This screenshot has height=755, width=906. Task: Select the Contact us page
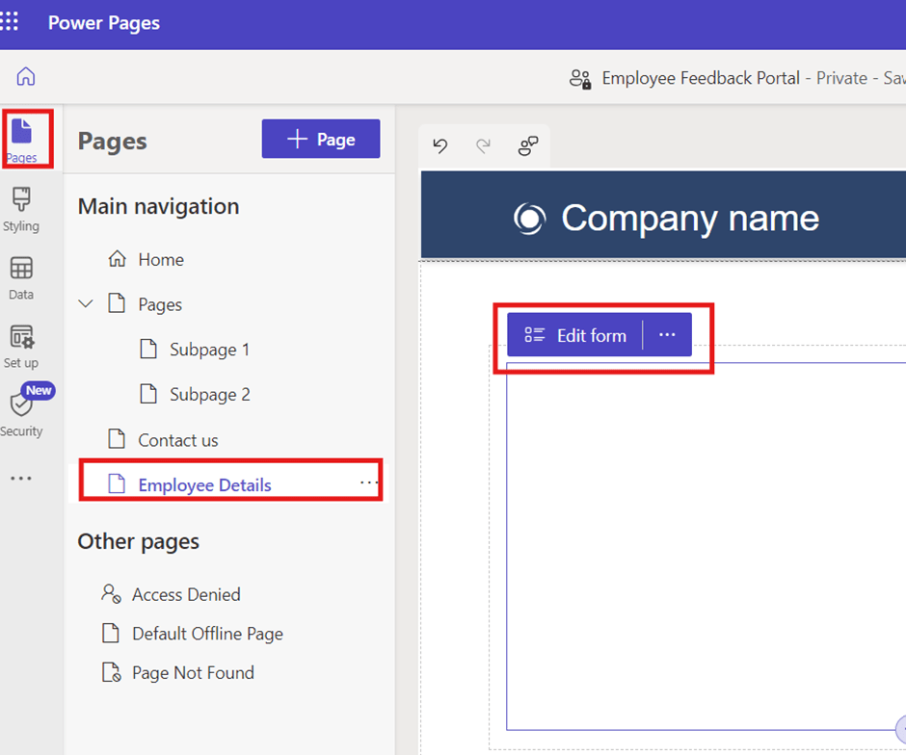[x=177, y=440]
